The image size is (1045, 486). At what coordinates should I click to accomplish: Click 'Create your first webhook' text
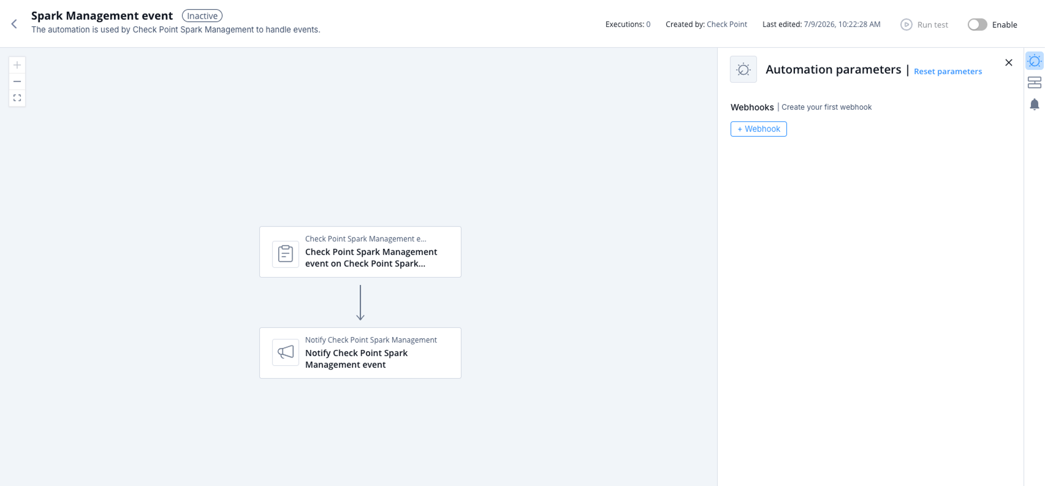(x=827, y=107)
